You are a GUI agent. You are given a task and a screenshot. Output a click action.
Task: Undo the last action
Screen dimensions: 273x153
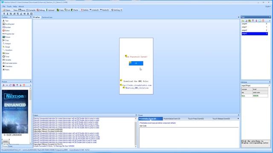[x=94, y=10]
